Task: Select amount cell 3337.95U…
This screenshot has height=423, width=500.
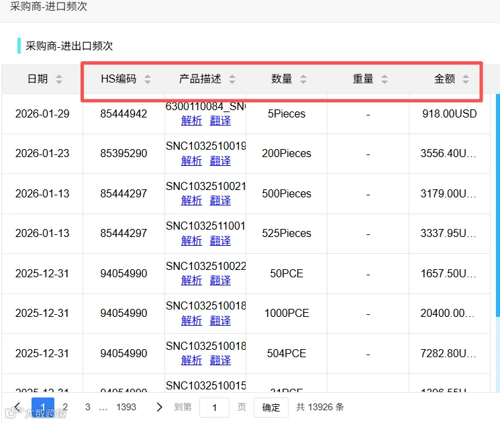Action: coord(448,233)
